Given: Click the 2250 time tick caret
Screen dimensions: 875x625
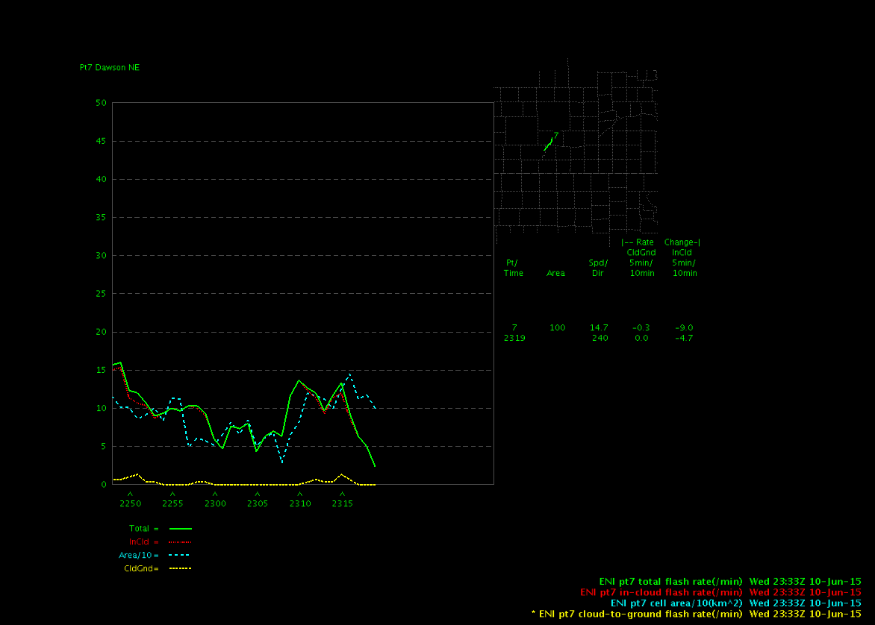Looking at the screenshot, I should tap(130, 494).
